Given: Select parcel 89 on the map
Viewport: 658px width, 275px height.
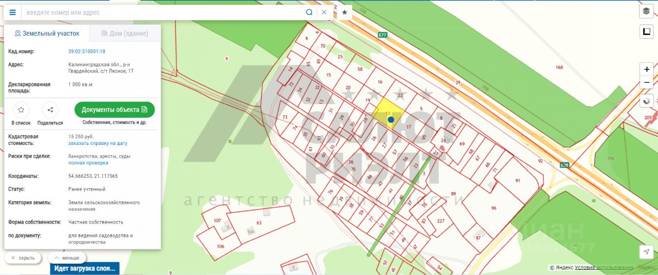Looking at the screenshot, I should click(453, 194).
